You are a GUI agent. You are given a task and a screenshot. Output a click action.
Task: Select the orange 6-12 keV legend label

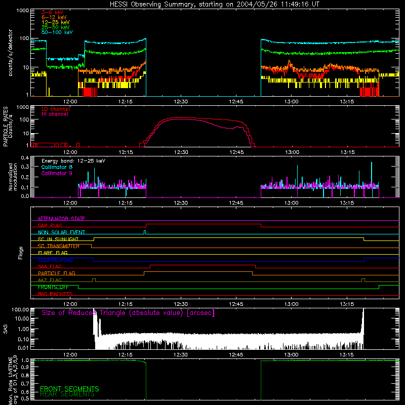(54, 17)
